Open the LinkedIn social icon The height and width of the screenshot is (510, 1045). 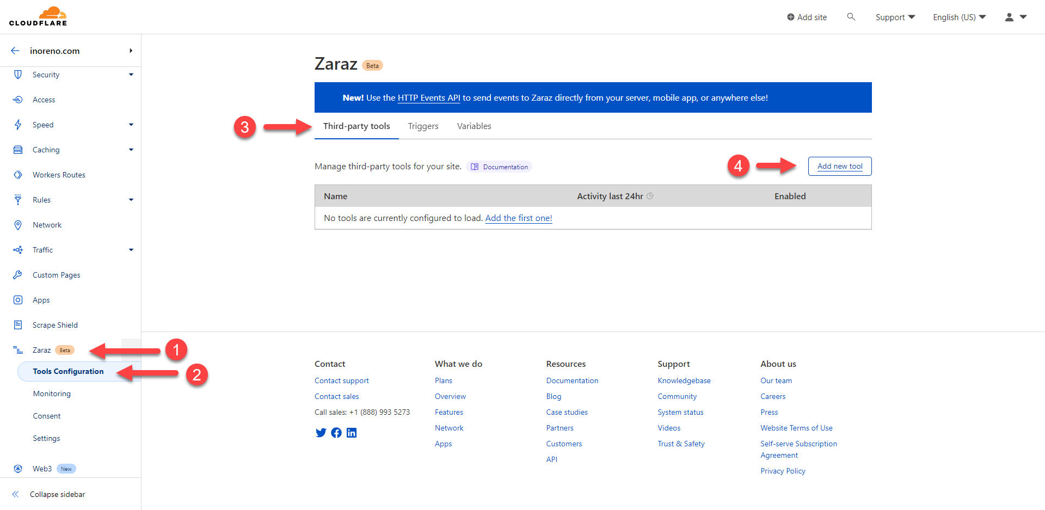352,433
